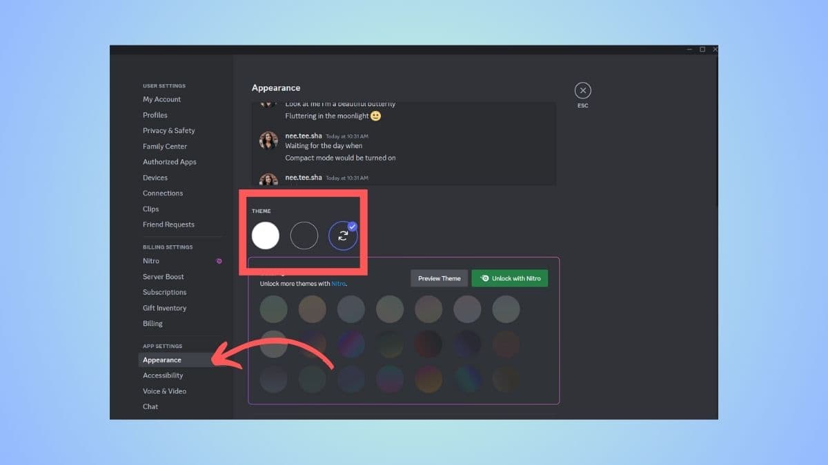The image size is (828, 465).
Task: Click nee.tee.sha avatar beside 'Waiting for the day'
Action: 268,141
